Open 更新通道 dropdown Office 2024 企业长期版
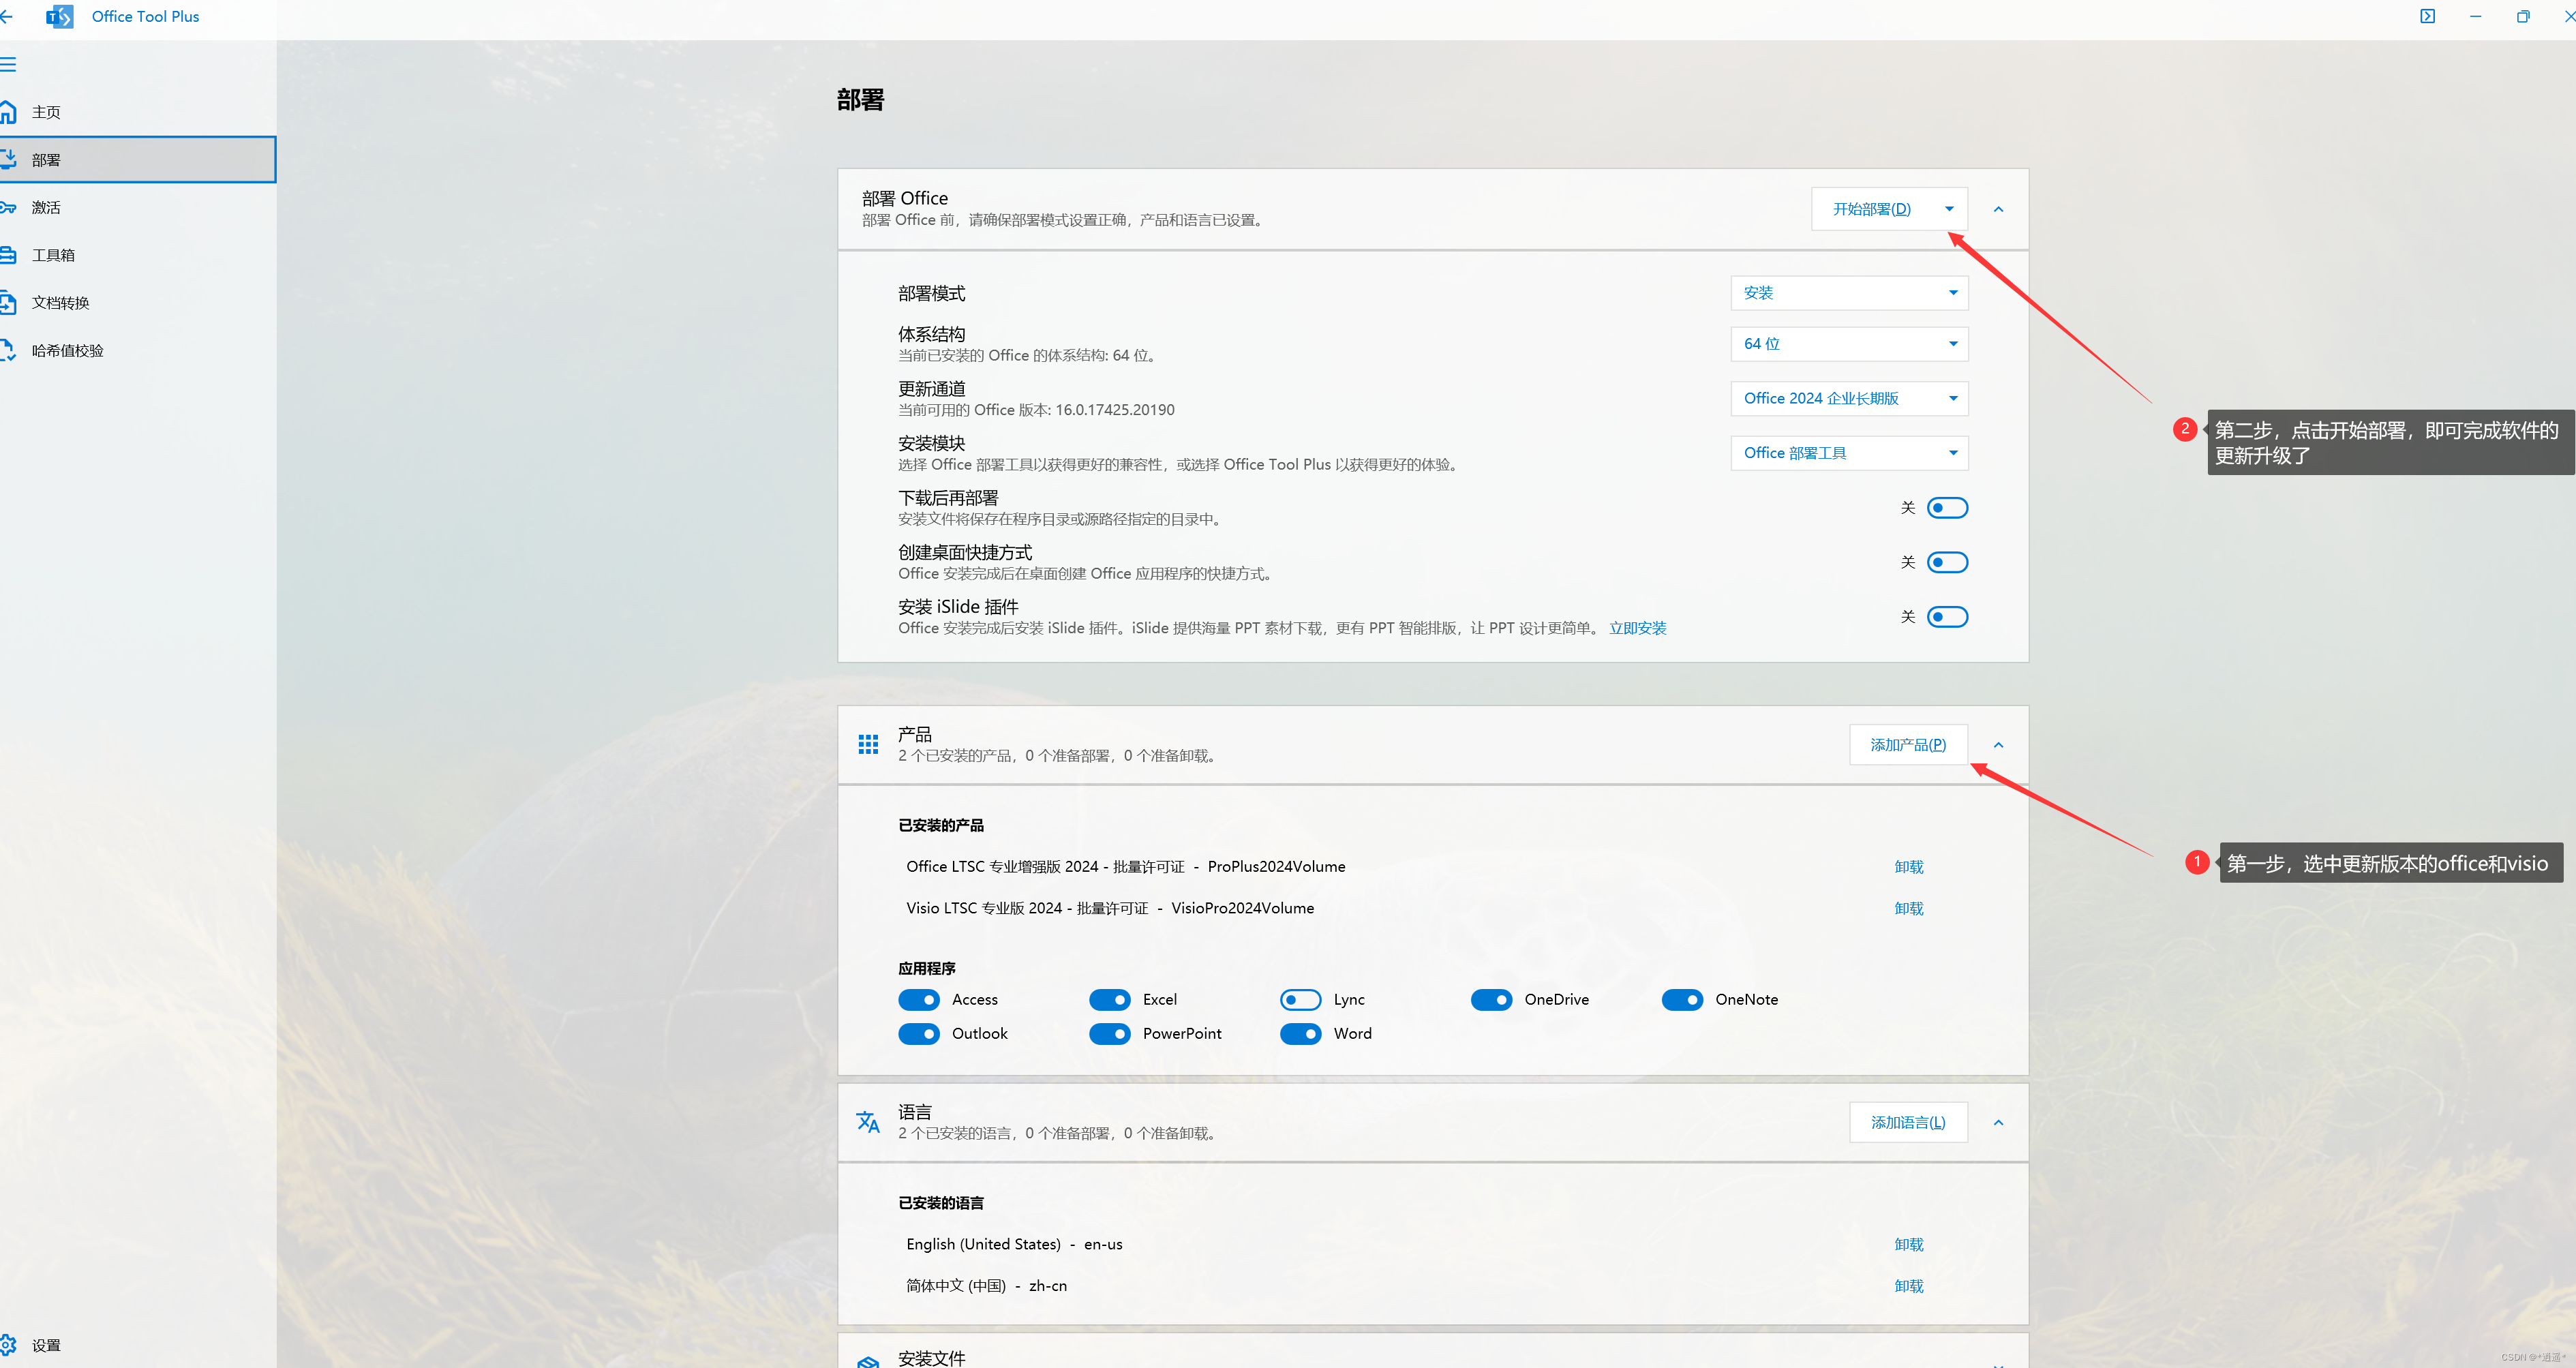This screenshot has height=1368, width=2576. [x=1849, y=398]
